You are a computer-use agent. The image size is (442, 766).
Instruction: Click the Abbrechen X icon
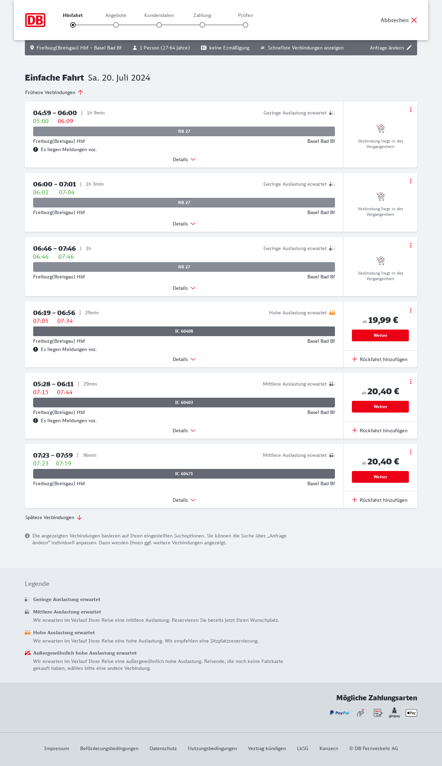(x=414, y=20)
